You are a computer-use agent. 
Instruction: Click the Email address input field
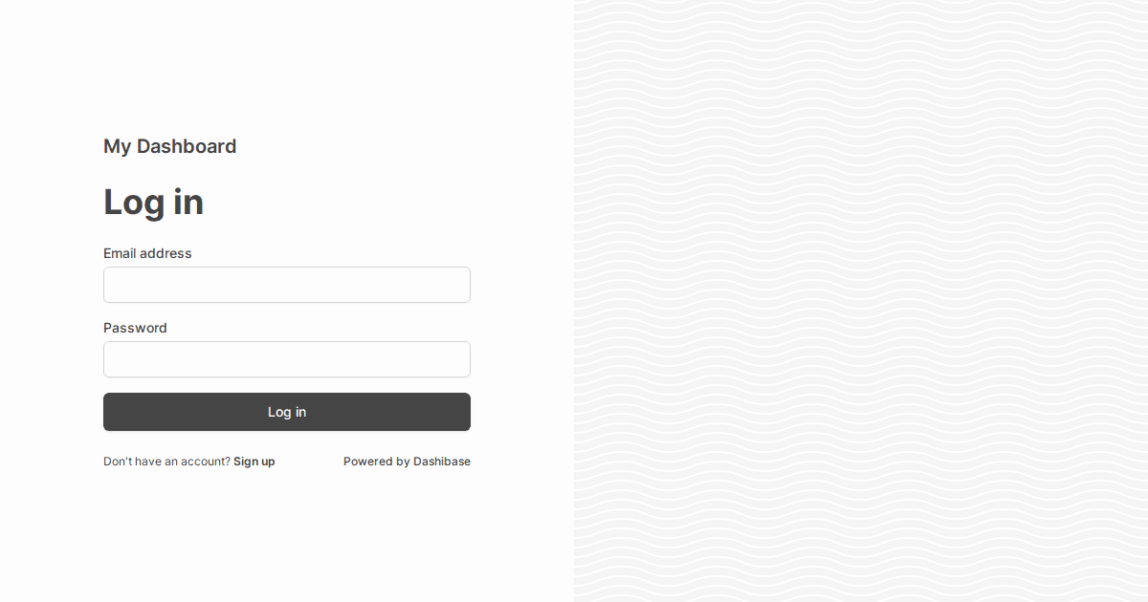287,285
